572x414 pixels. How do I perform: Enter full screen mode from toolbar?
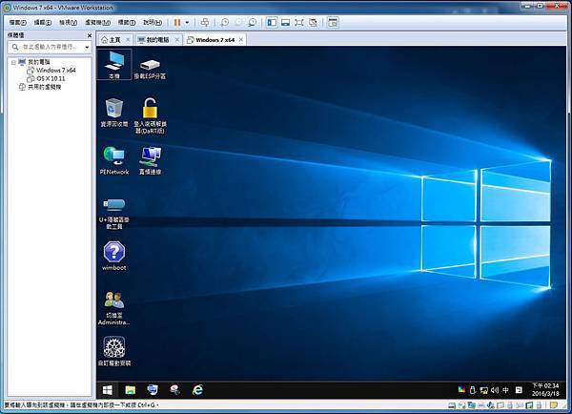[x=299, y=23]
